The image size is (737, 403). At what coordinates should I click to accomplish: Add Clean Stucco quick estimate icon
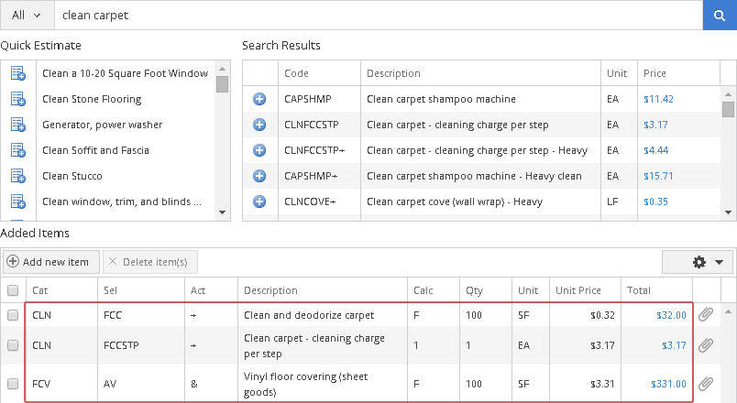pyautogui.click(x=17, y=176)
